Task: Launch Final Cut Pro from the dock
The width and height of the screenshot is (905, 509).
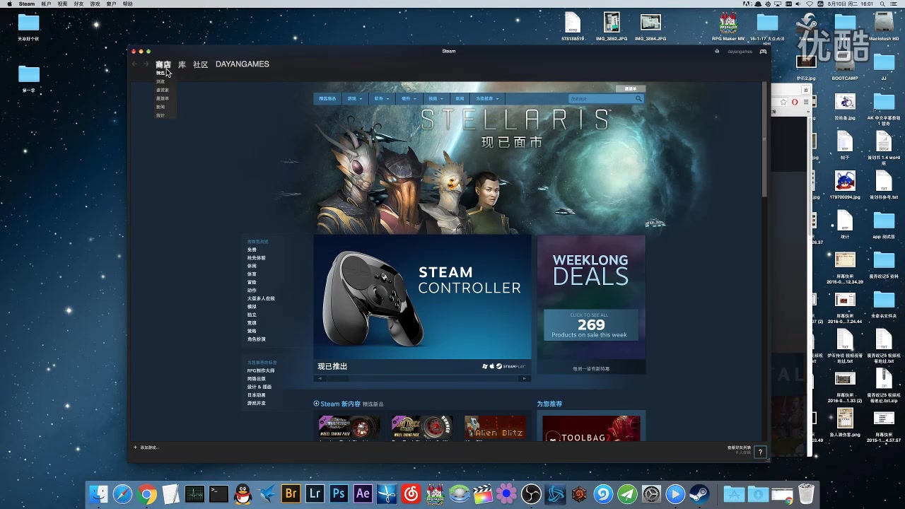Action: pyautogui.click(x=483, y=494)
